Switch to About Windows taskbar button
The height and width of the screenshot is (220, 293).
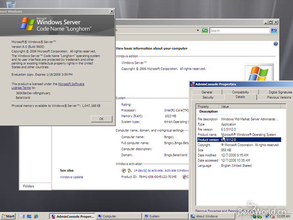tap(212, 216)
